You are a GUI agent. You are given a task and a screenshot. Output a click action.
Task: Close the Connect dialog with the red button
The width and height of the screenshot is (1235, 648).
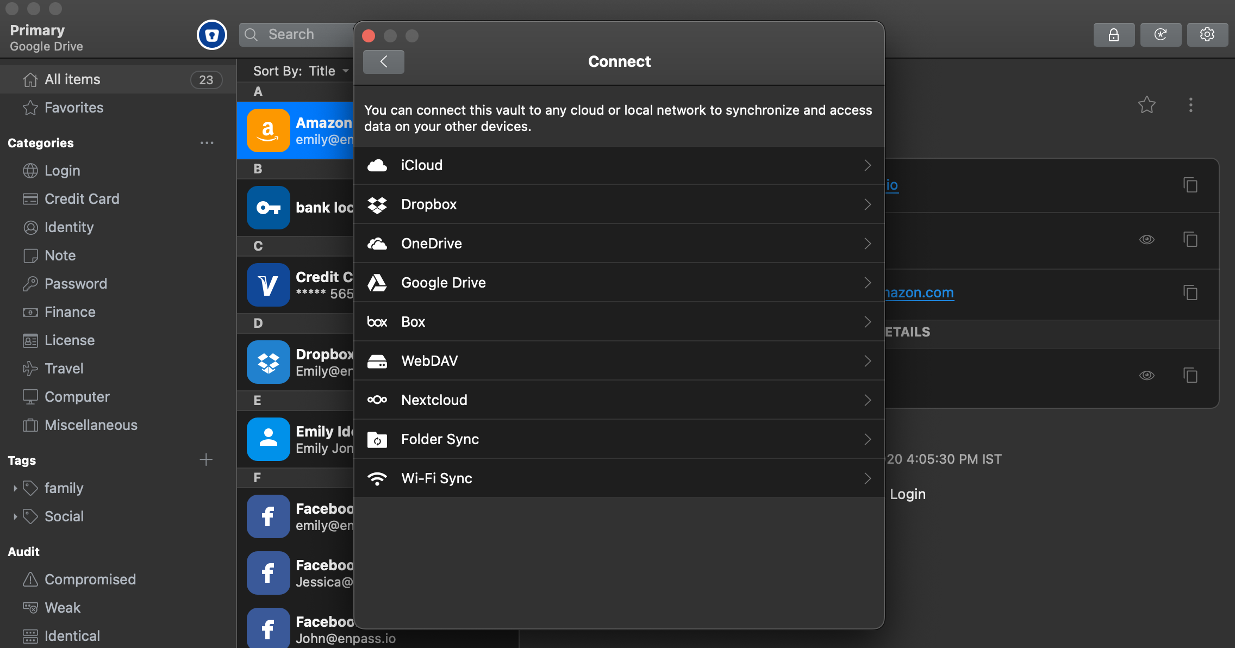pos(369,36)
